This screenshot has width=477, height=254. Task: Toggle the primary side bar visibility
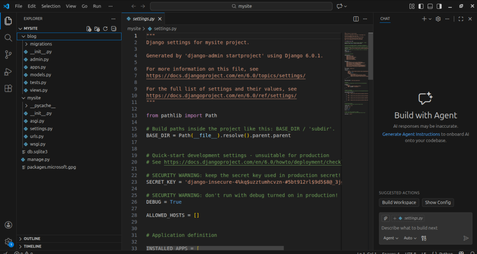pos(421,6)
